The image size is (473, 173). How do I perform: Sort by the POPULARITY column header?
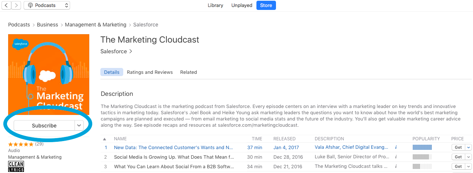426,139
